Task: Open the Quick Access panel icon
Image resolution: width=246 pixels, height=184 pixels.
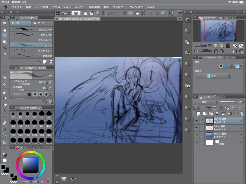Action: click(x=188, y=20)
